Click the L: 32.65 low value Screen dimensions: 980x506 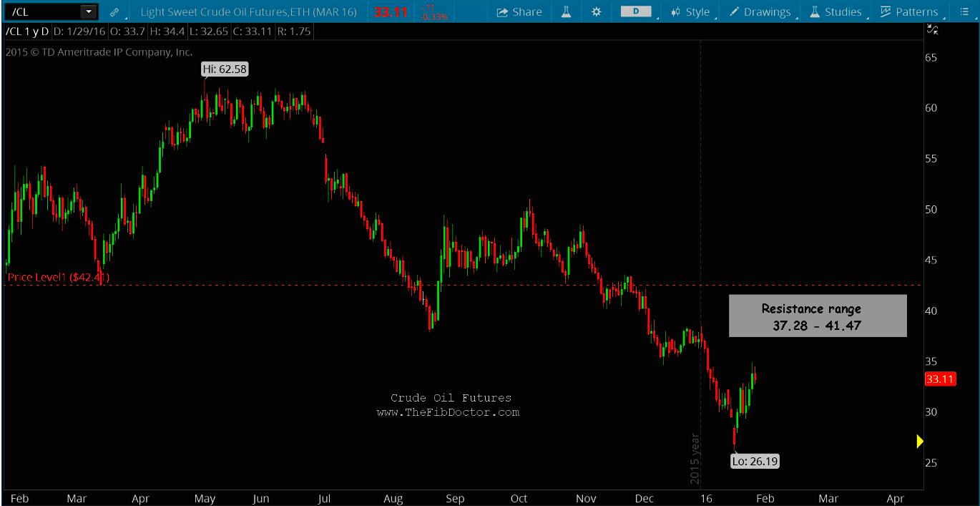(210, 31)
